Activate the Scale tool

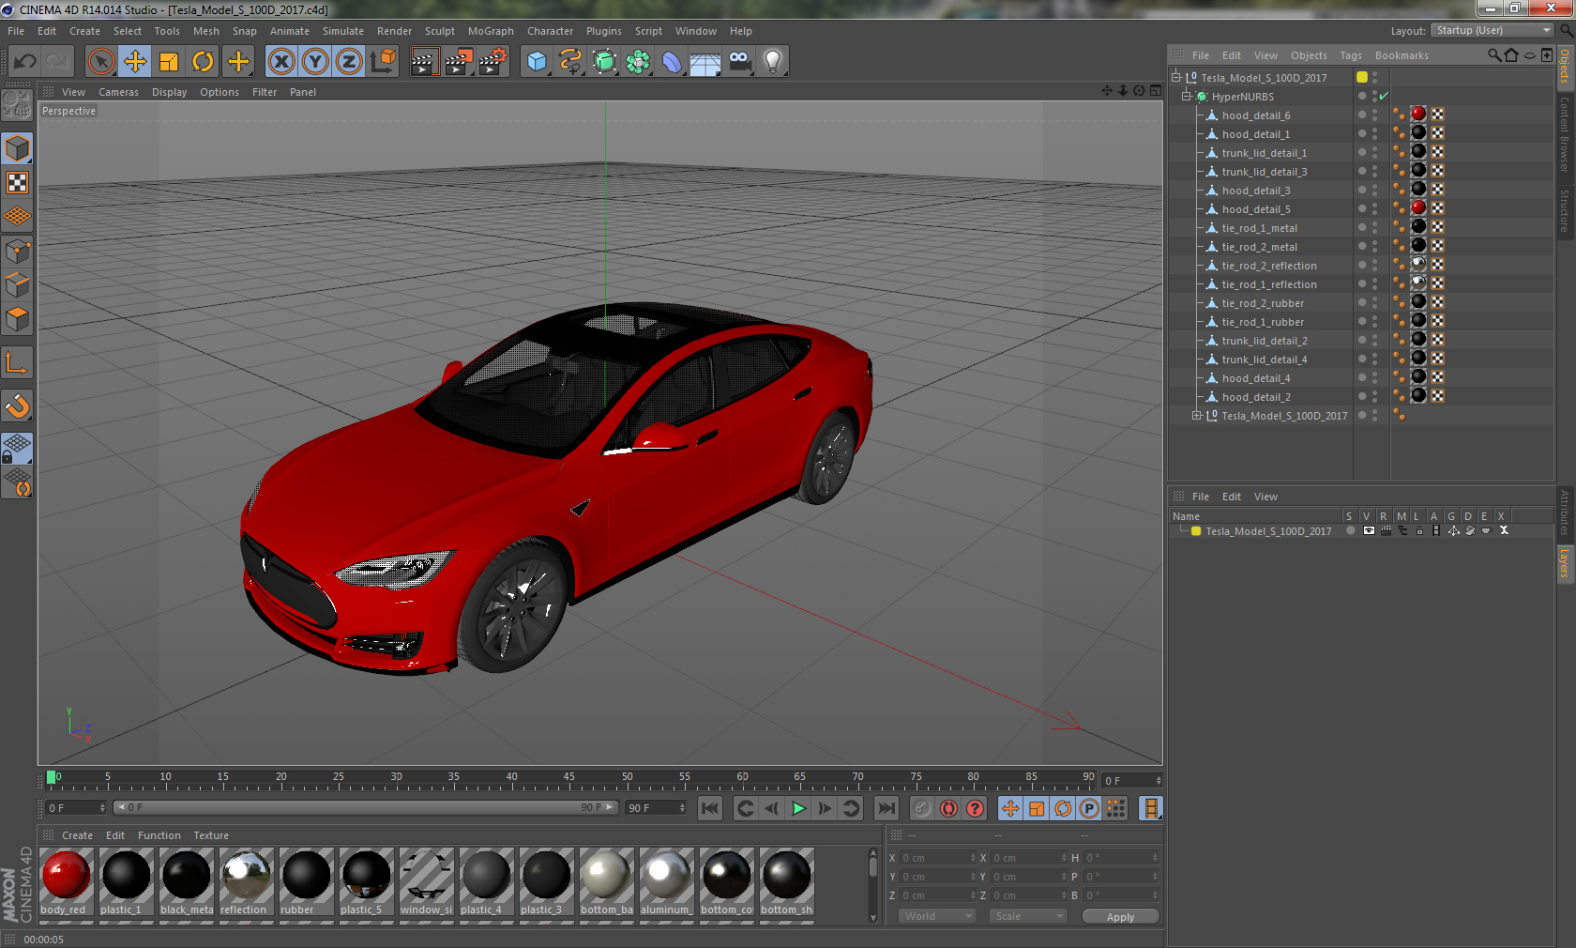point(169,62)
